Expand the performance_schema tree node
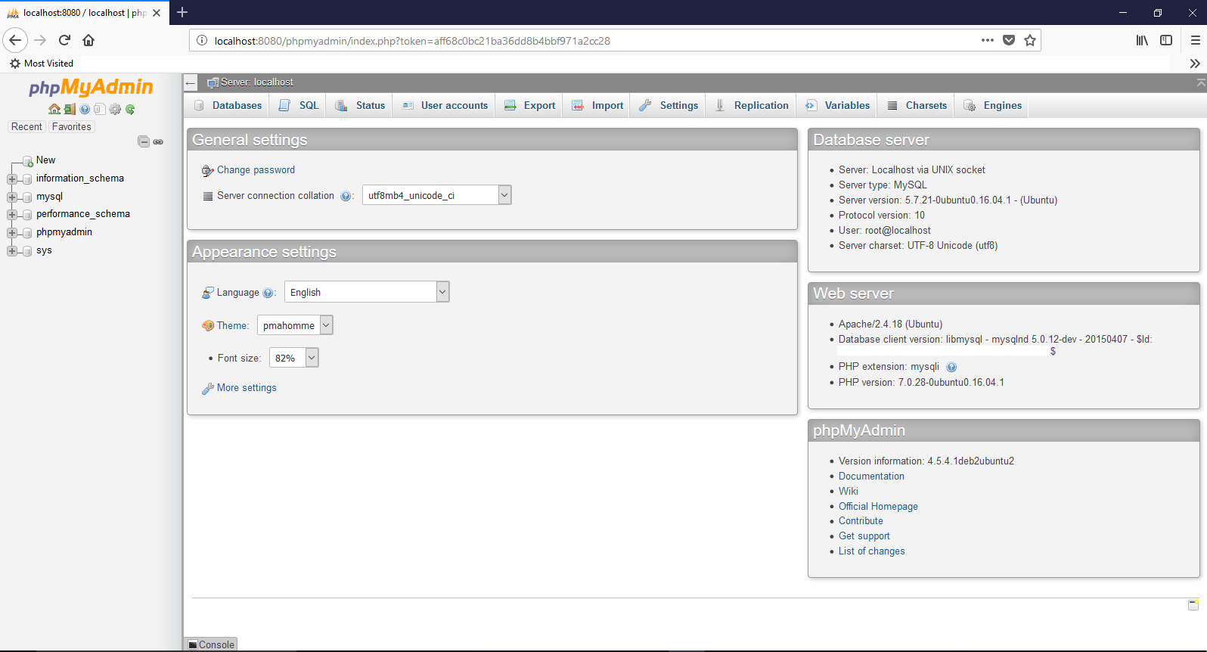 [12, 215]
